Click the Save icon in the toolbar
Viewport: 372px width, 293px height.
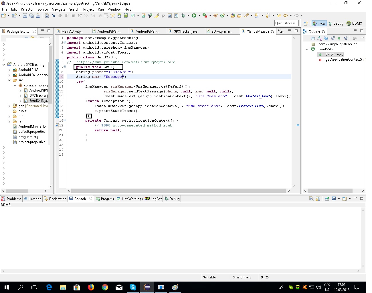[25, 16]
